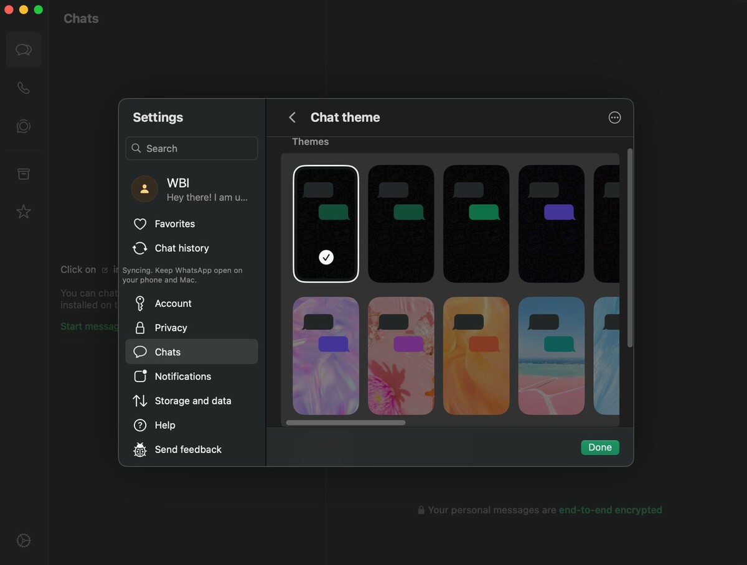Screen dimensions: 747x565
Task: Select dark theme with purple bubble
Action: pos(552,223)
